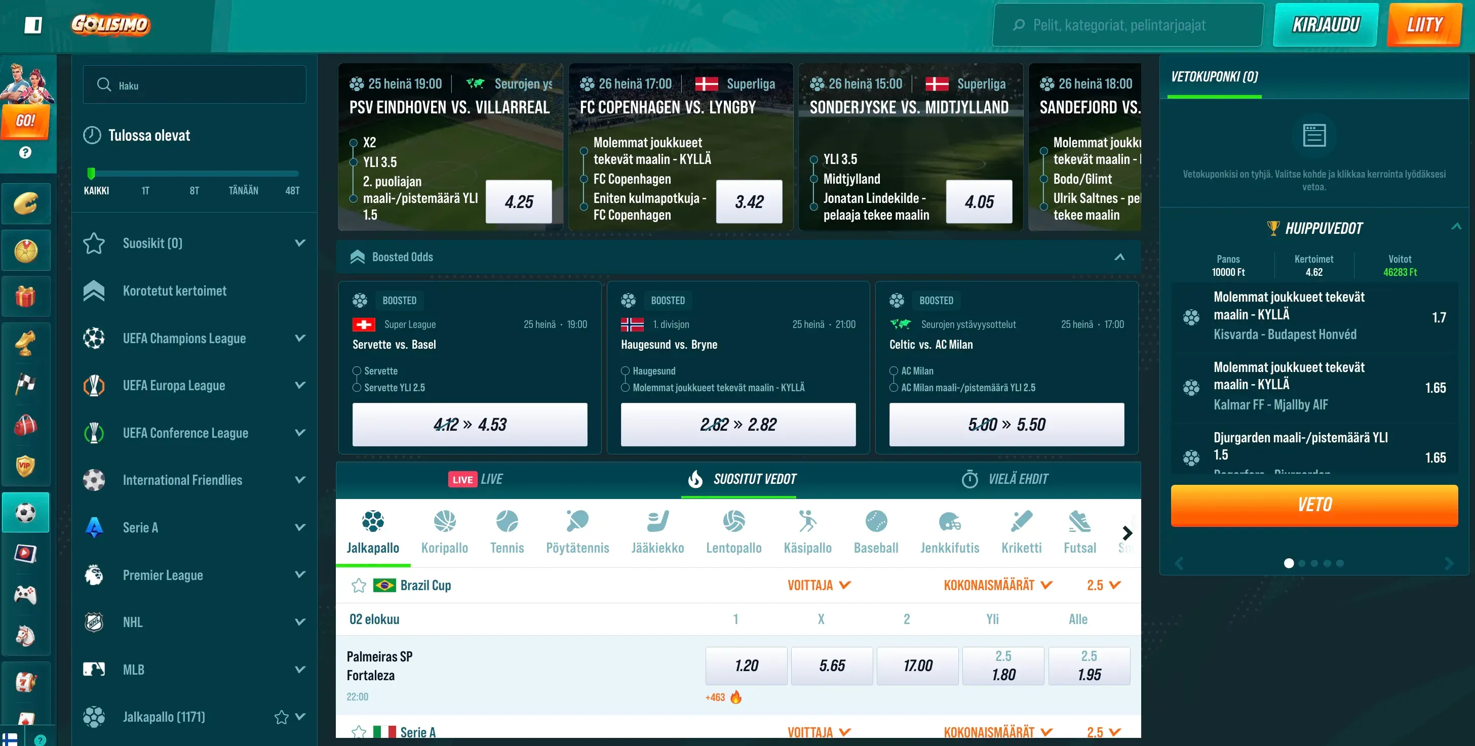1475x746 pixels.
Task: Toggle draw odds 5.65 for Palmeiras–Fortaleza
Action: [x=832, y=666]
